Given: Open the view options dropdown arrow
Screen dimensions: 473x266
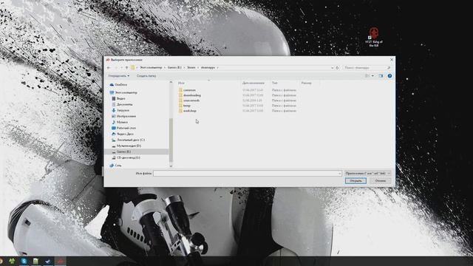Looking at the screenshot, I should pyautogui.click(x=372, y=75).
